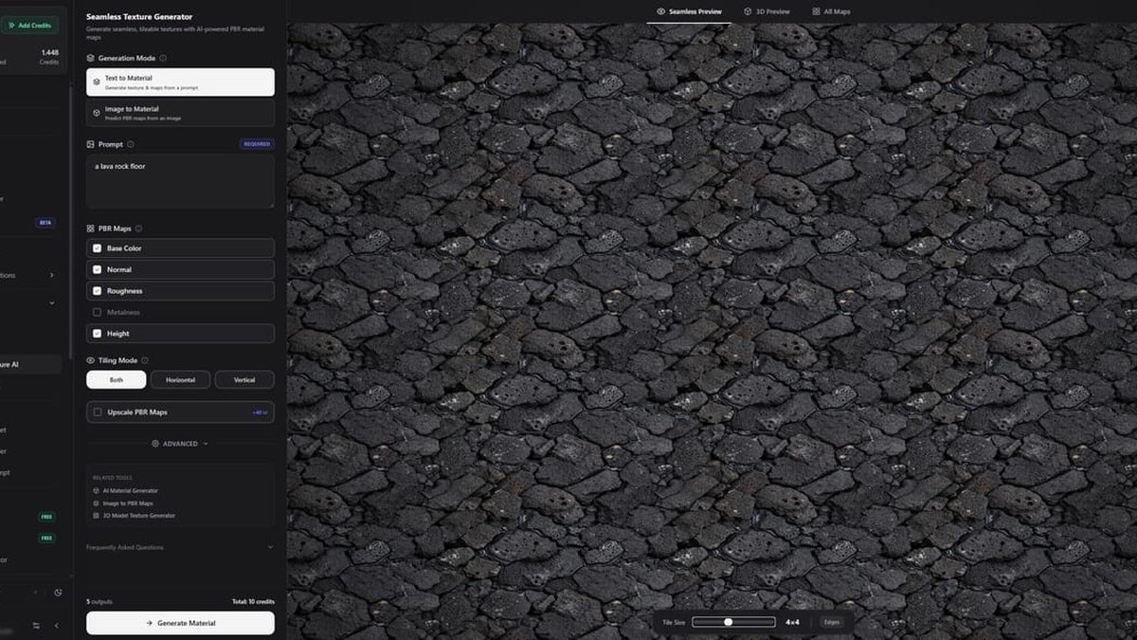The height and width of the screenshot is (640, 1137).
Task: Open the 3D Model Texture Generator link
Action: [x=139, y=515]
